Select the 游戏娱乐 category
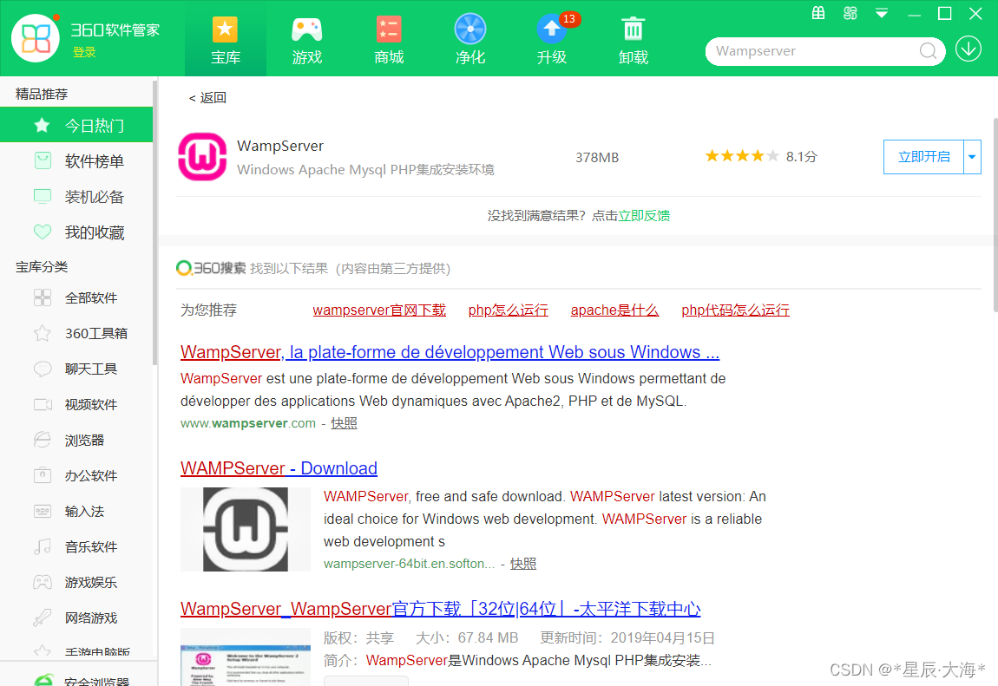This screenshot has width=998, height=686. [x=76, y=583]
